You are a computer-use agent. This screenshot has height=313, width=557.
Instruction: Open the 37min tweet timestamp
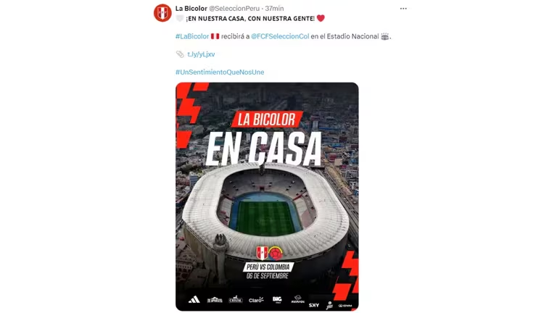274,8
